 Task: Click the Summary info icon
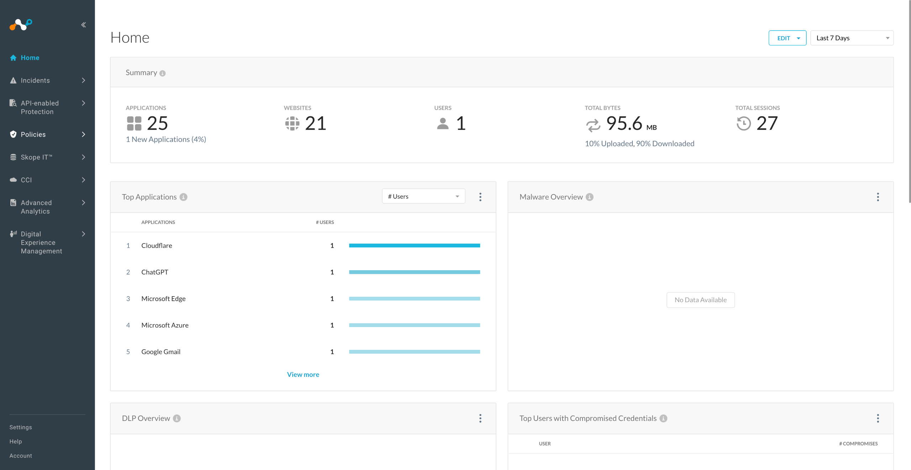[x=163, y=73]
